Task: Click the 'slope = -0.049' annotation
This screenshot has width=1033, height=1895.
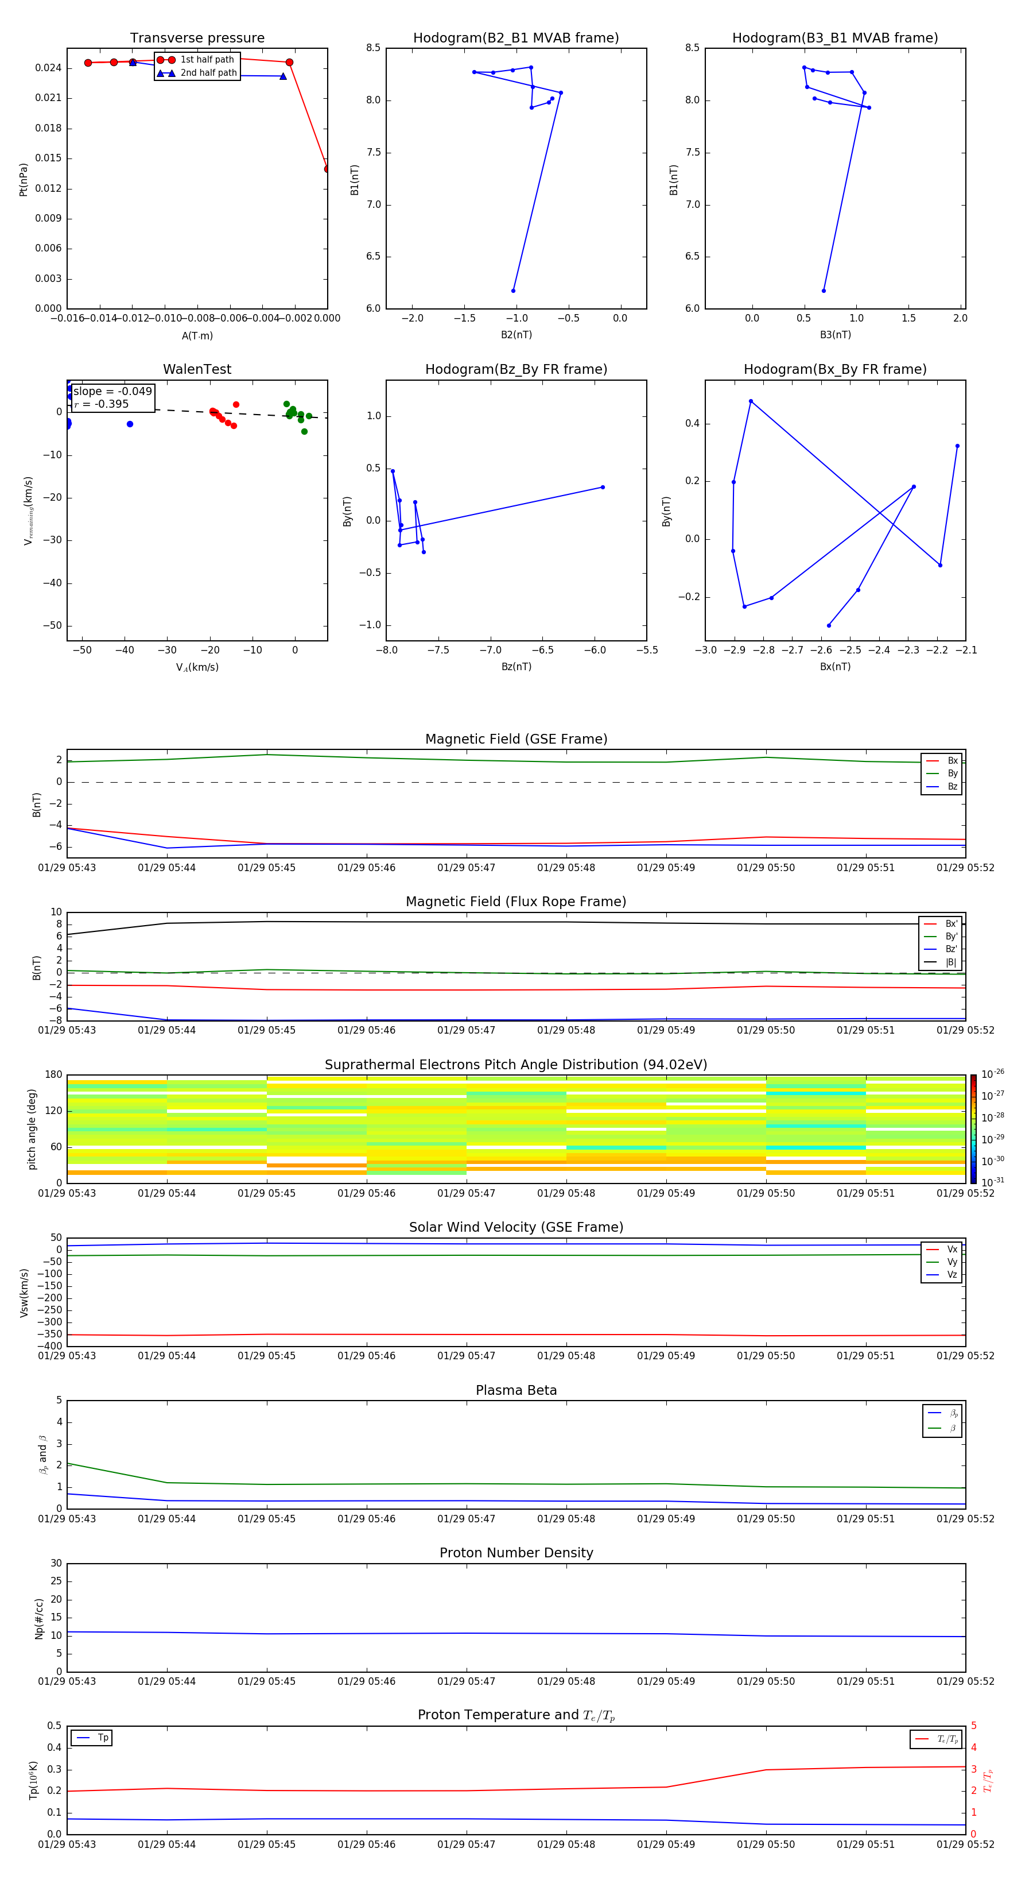Action: click(112, 392)
